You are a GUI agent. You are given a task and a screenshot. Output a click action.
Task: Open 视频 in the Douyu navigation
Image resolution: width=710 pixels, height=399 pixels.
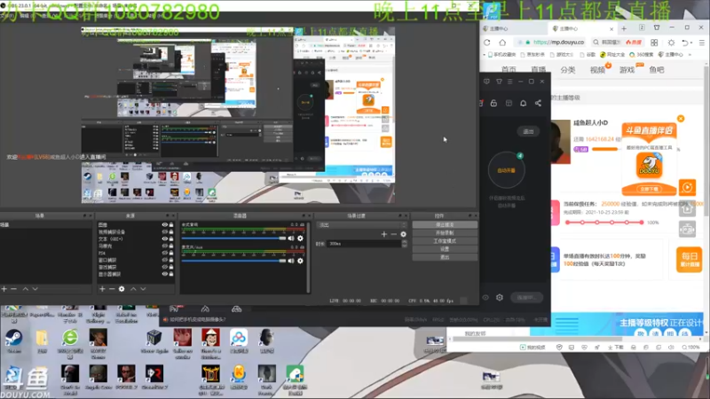[x=597, y=70]
